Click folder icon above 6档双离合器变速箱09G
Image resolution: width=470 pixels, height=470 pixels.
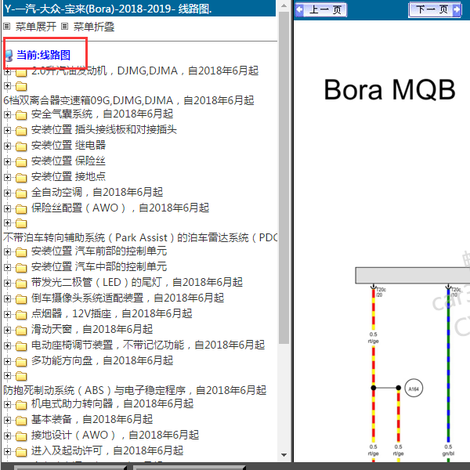pyautogui.click(x=21, y=86)
